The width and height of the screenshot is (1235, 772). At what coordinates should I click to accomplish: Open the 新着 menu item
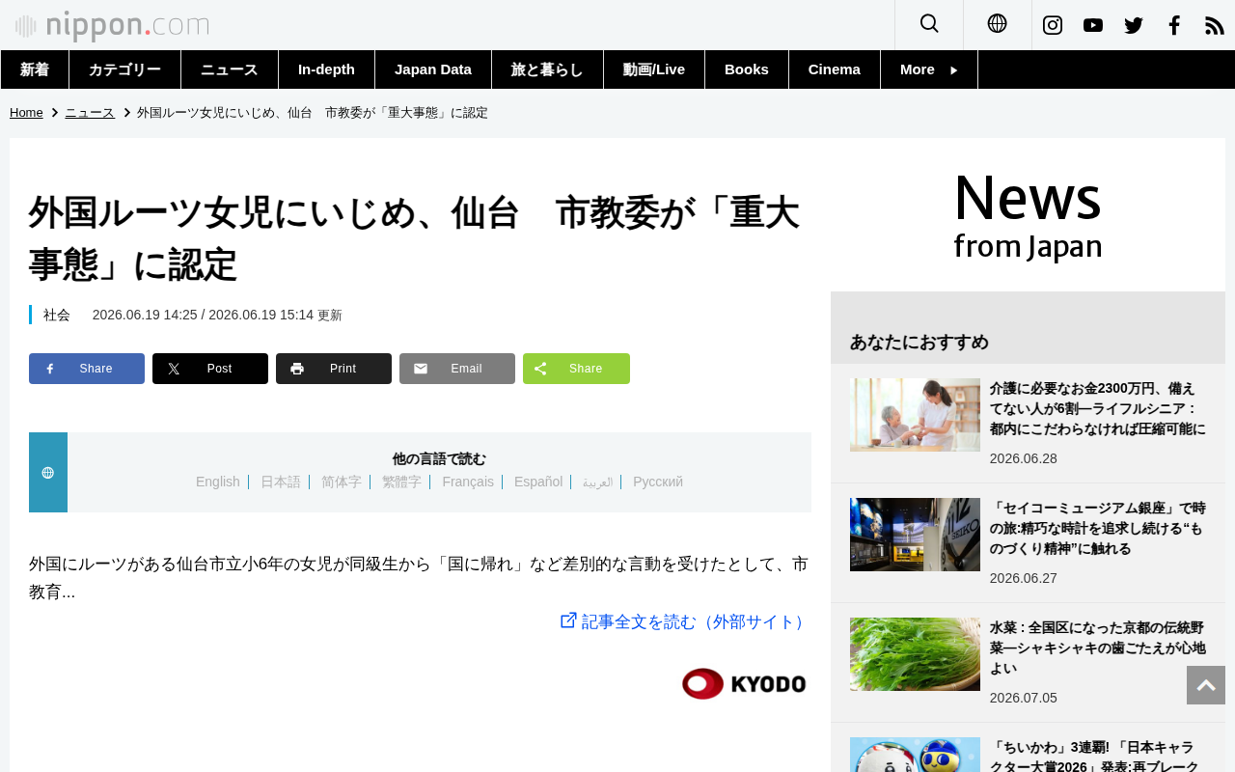pos(35,69)
